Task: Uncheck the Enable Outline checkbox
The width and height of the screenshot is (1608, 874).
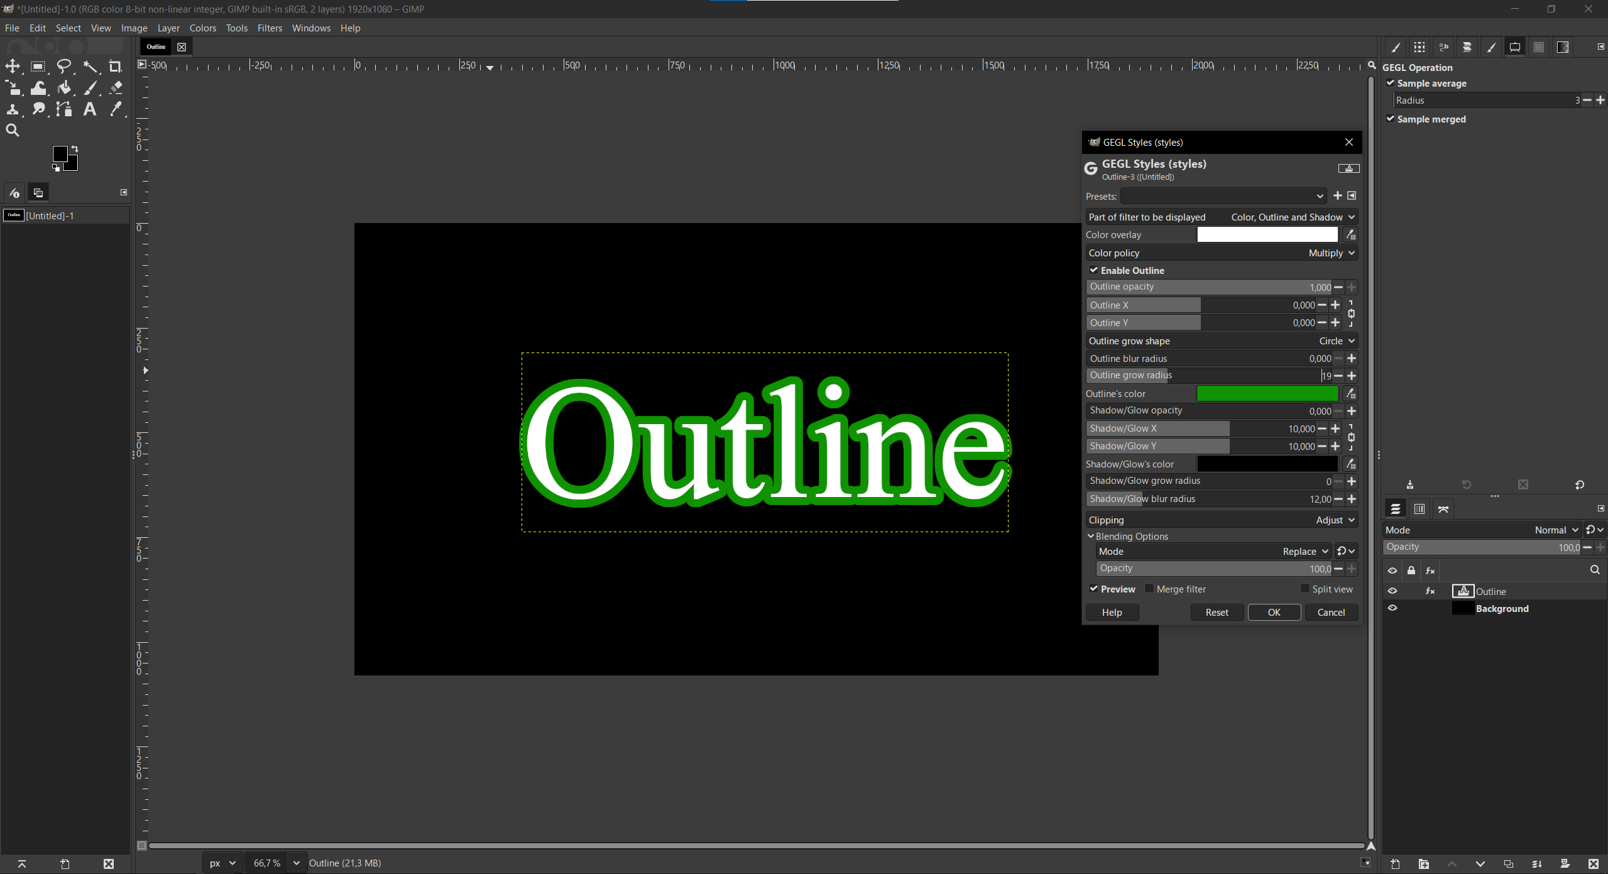Action: click(x=1094, y=270)
